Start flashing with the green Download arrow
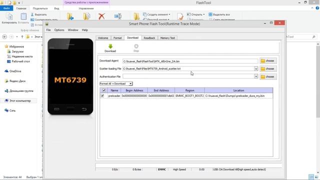The image size is (320, 180). pyautogui.click(x=110, y=48)
